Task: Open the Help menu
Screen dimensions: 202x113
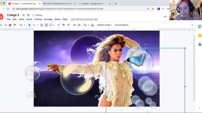Action: 65,19
